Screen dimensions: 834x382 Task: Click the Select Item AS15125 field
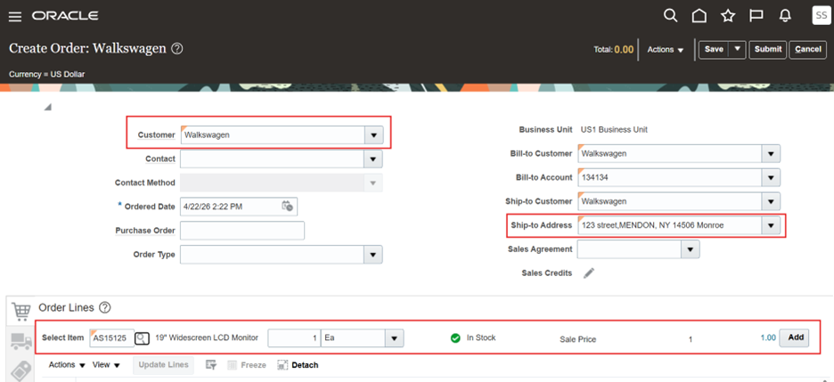pos(112,337)
